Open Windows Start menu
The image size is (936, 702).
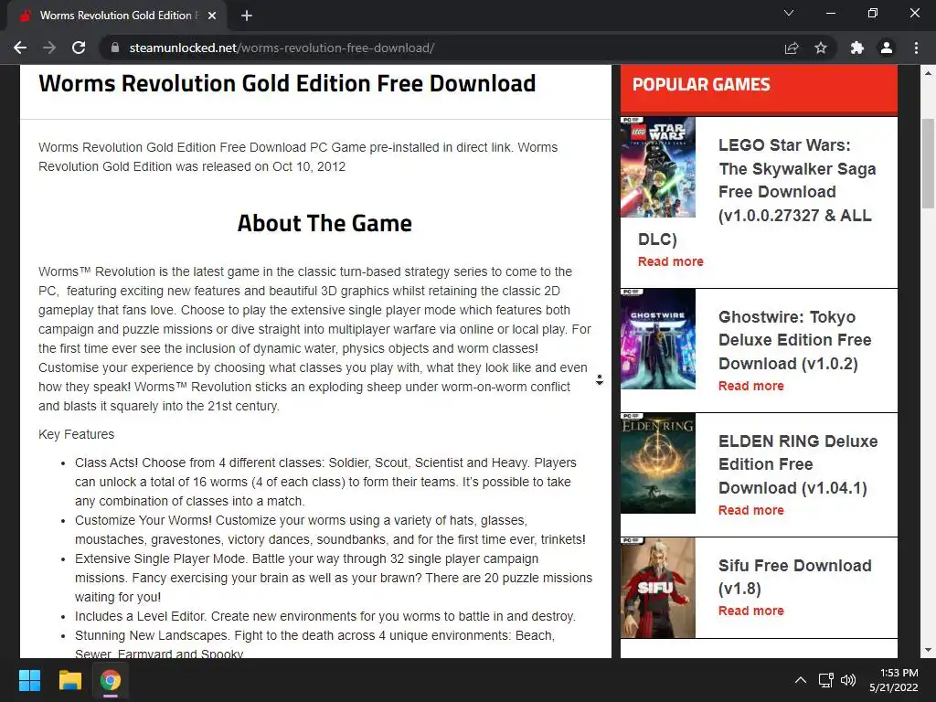[x=29, y=680]
